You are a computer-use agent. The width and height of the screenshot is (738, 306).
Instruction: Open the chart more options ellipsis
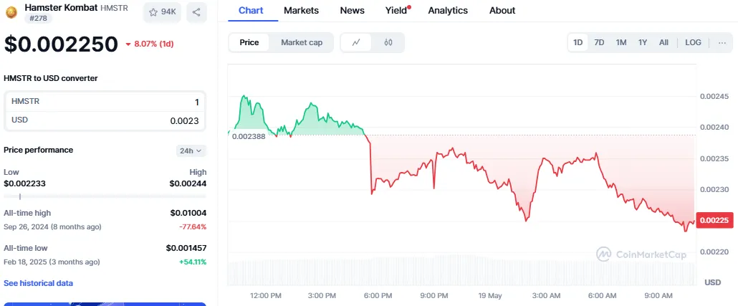(722, 42)
